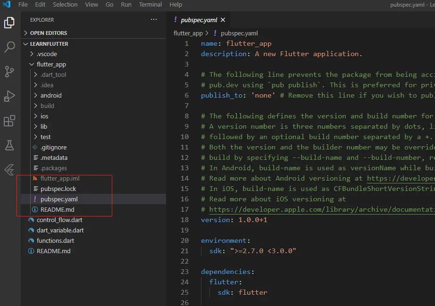The image size is (435, 306).
Task: Select the Flutter extension icon in the activity bar
Action: pos(9,170)
